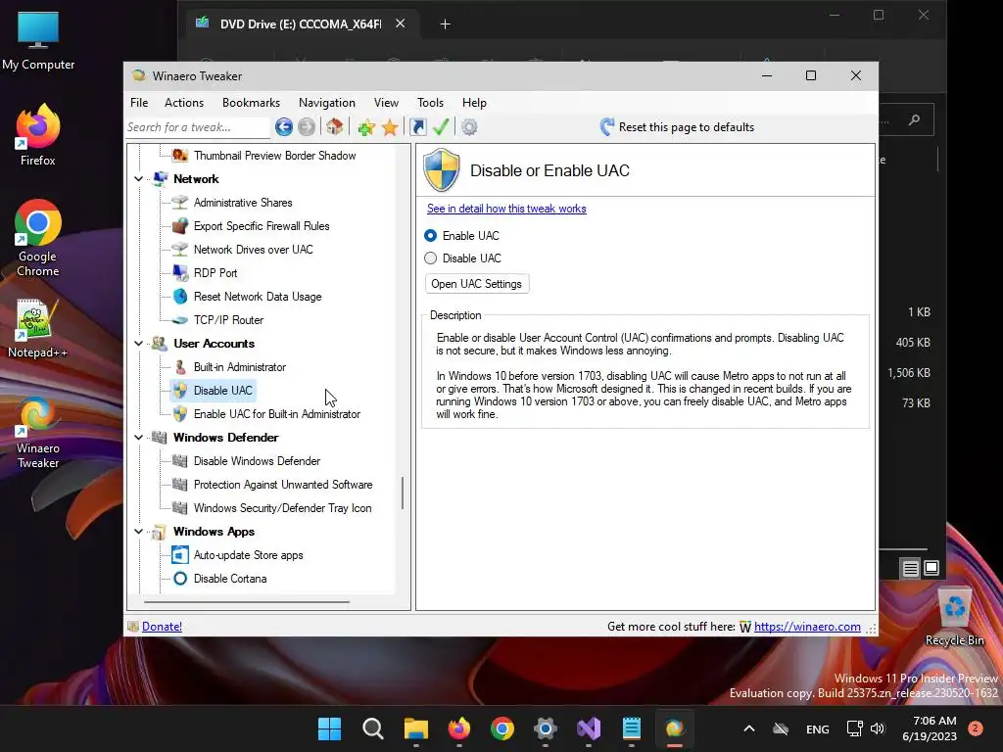Open Visual Studio from the taskbar
The height and width of the screenshot is (752, 1003).
point(589,728)
